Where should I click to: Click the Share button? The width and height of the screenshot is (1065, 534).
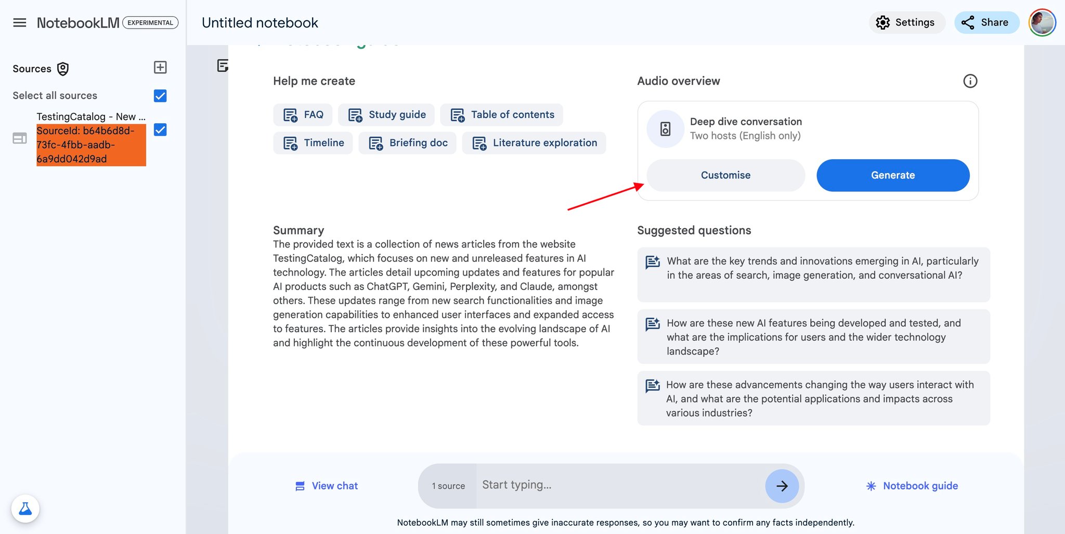point(986,22)
